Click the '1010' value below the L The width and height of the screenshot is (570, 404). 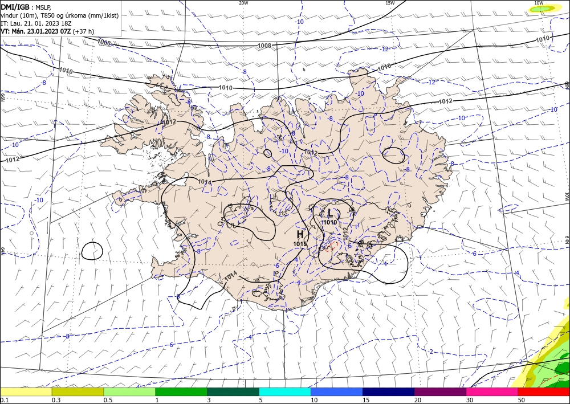pyautogui.click(x=329, y=222)
